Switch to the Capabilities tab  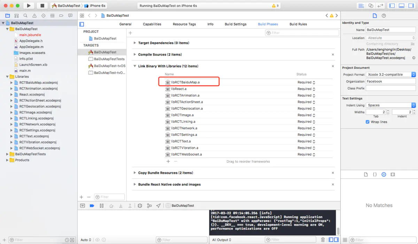click(x=152, y=24)
